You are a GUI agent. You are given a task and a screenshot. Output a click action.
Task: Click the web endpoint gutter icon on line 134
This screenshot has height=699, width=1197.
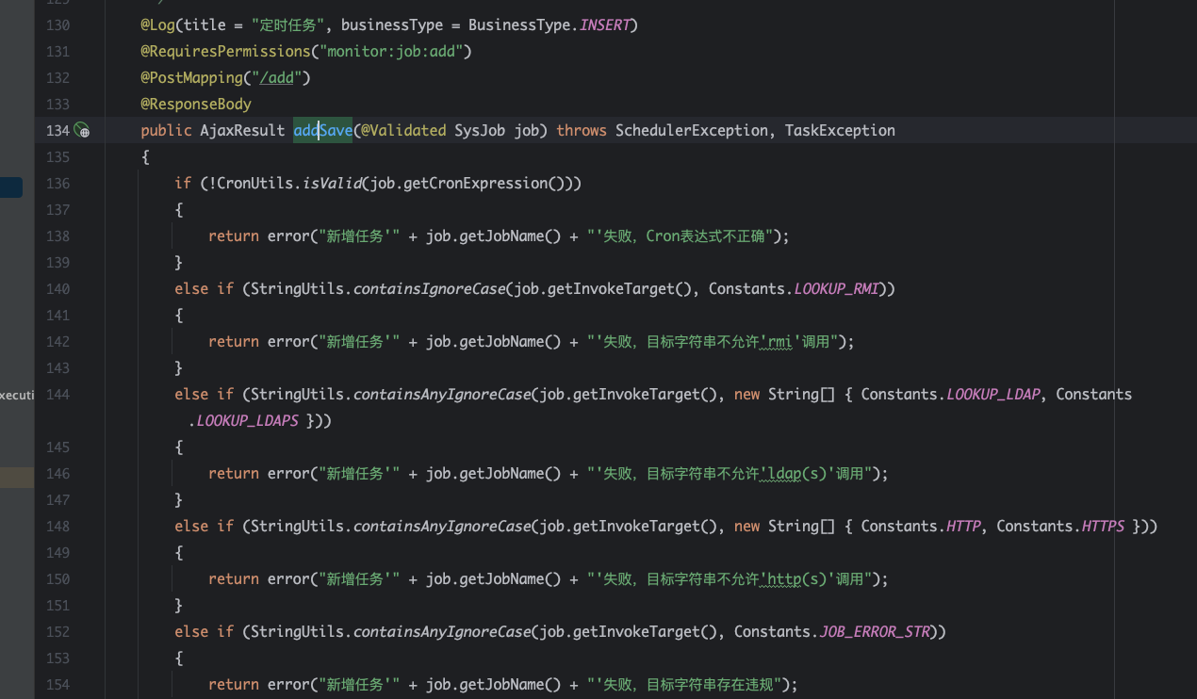pyautogui.click(x=82, y=131)
